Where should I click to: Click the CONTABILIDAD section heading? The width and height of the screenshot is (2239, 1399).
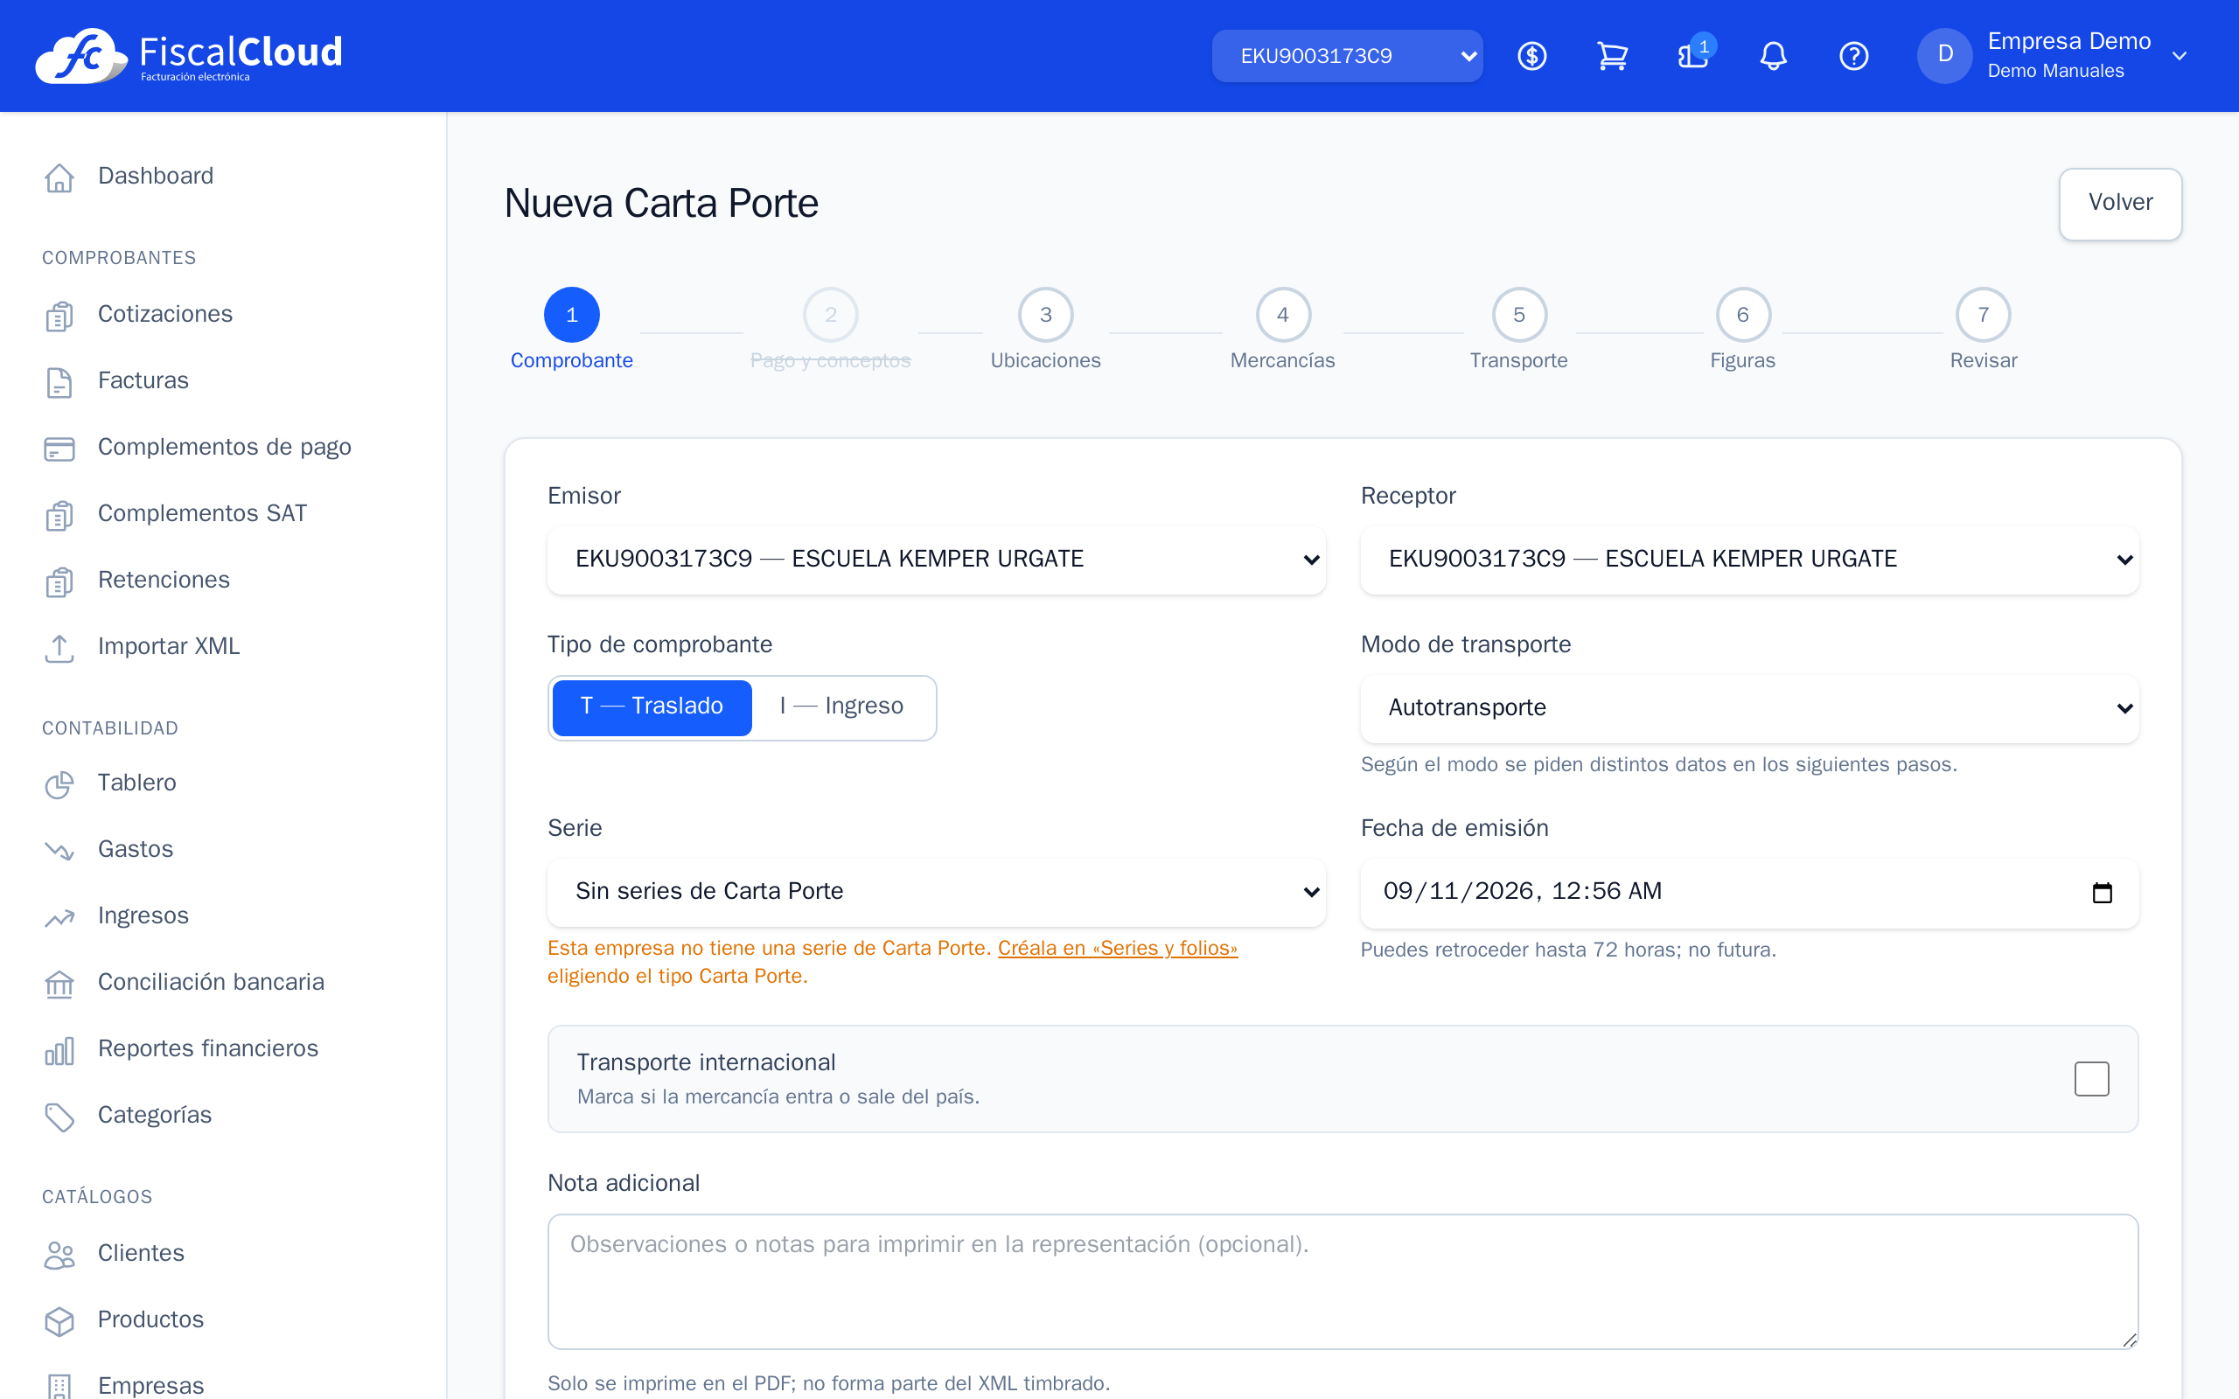click(110, 729)
